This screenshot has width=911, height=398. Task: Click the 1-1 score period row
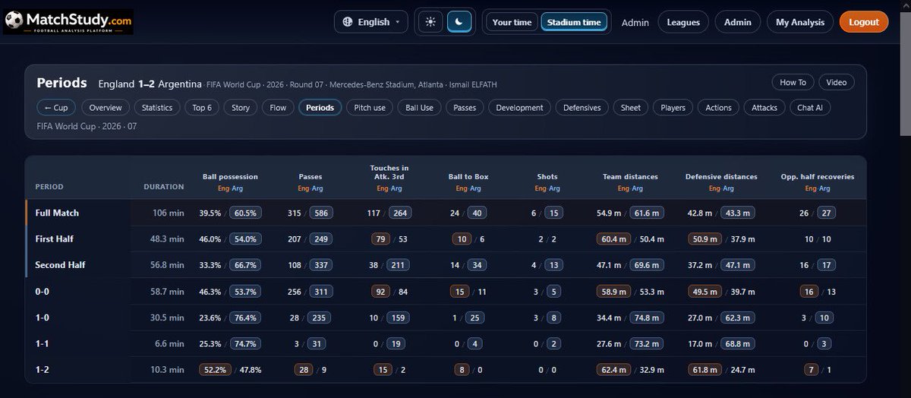(x=446, y=343)
